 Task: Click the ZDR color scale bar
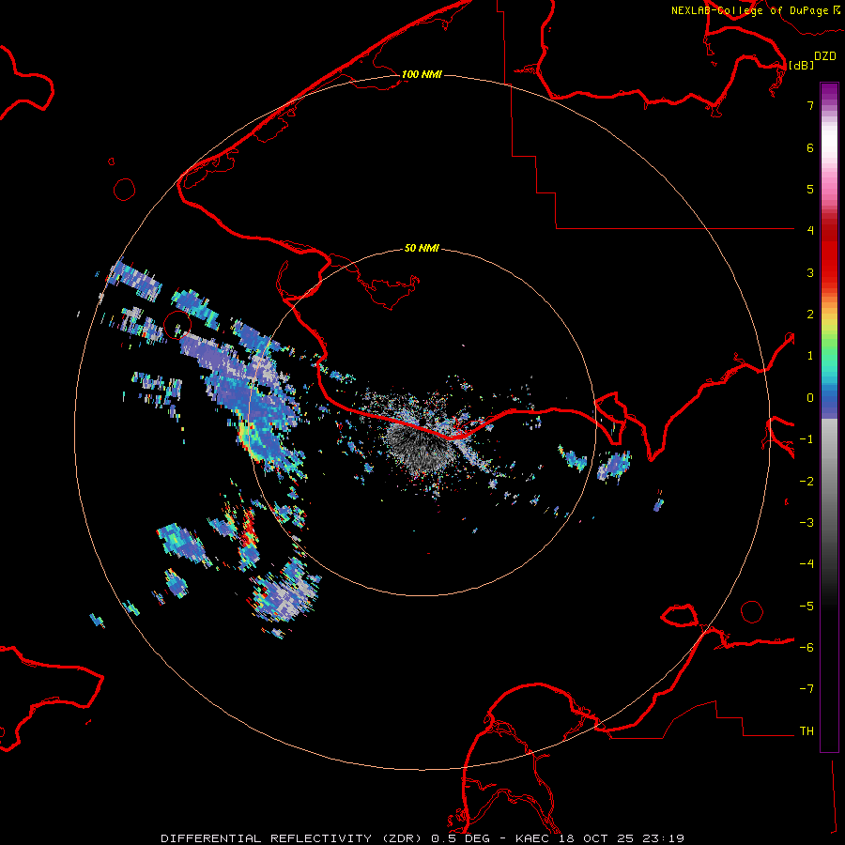pyautogui.click(x=829, y=417)
